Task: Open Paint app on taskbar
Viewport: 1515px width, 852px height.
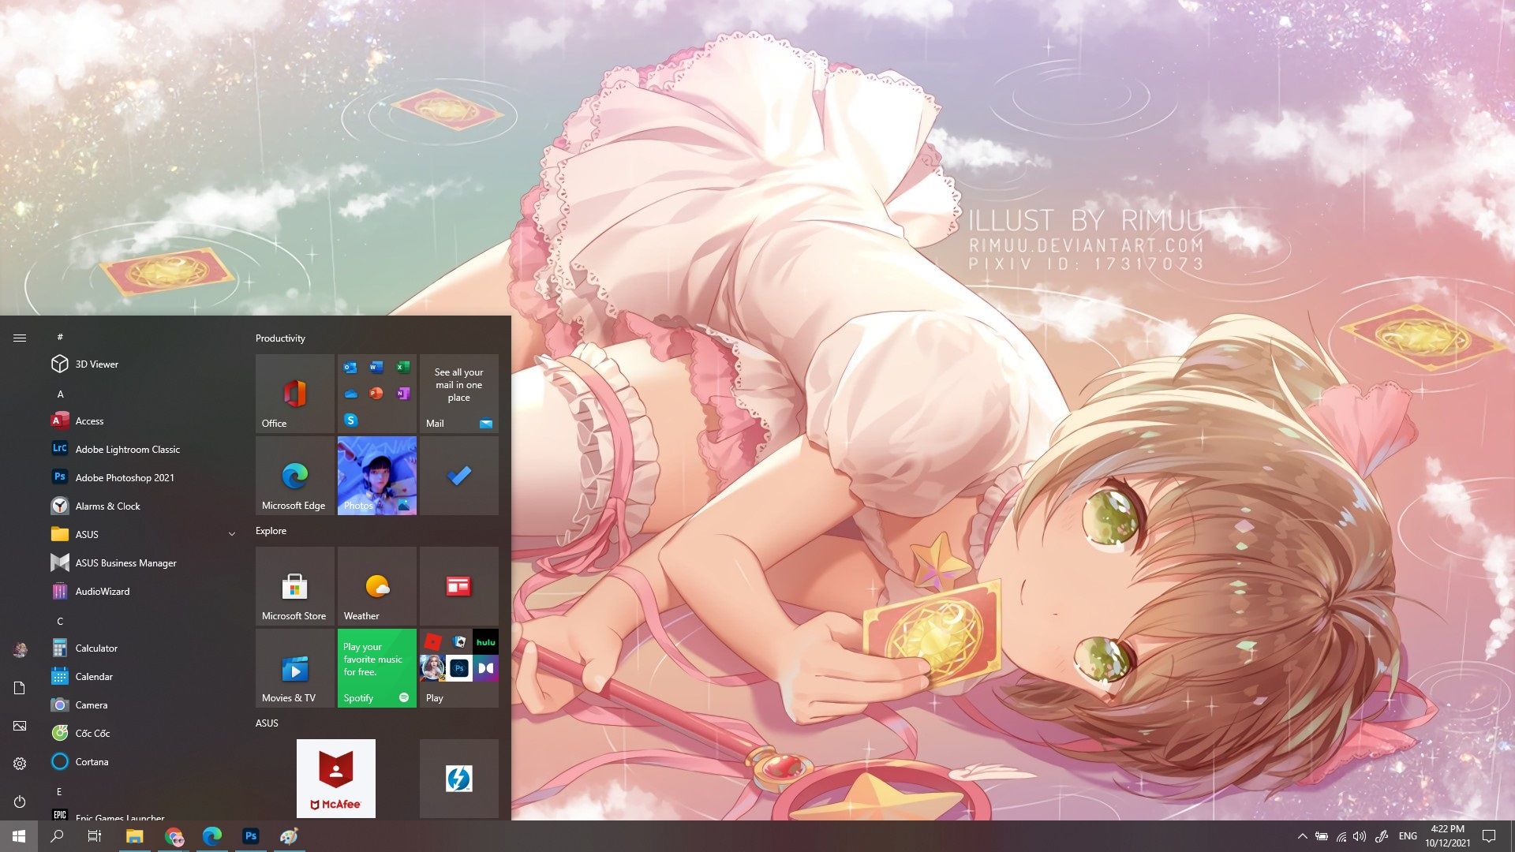Action: coord(290,836)
